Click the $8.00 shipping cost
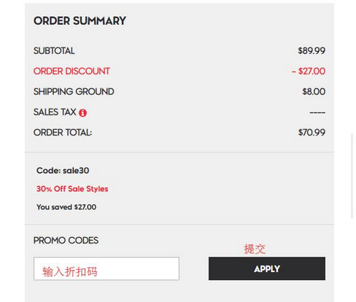This screenshot has height=302, width=356. 314,91
